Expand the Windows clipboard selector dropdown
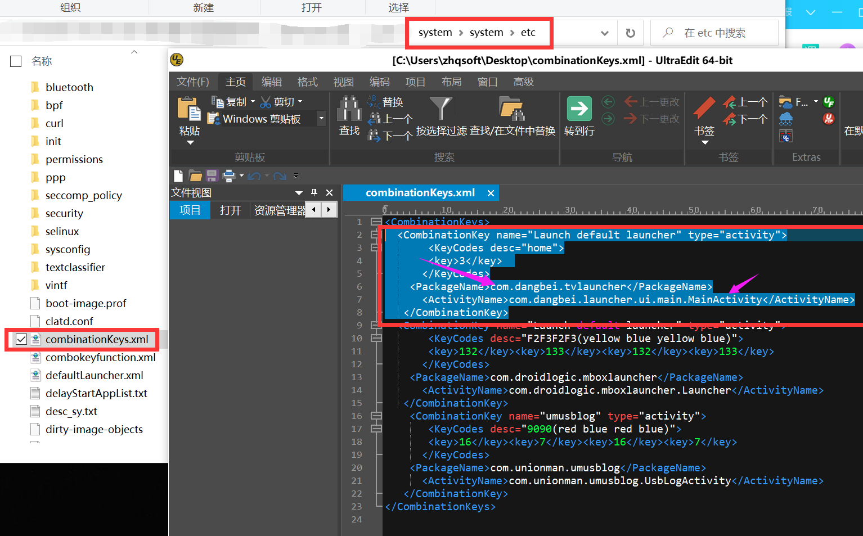The height and width of the screenshot is (536, 863). (x=321, y=119)
